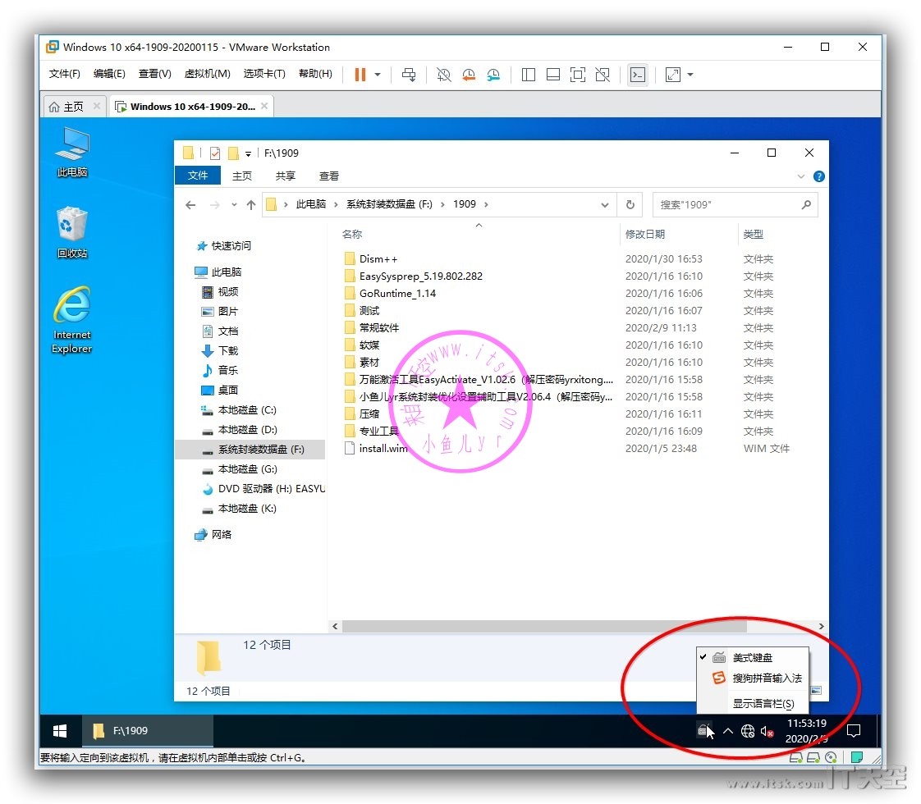This screenshot has height=804, width=921.
Task: Click 系统封装数据盘 (F:) in the breadcrumb
Action: coord(389,204)
